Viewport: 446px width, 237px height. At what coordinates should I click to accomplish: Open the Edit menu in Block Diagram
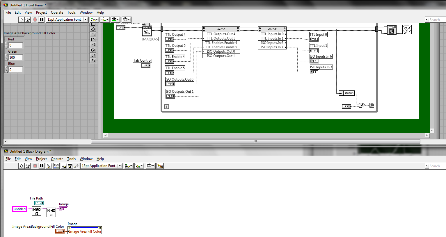(x=18, y=159)
